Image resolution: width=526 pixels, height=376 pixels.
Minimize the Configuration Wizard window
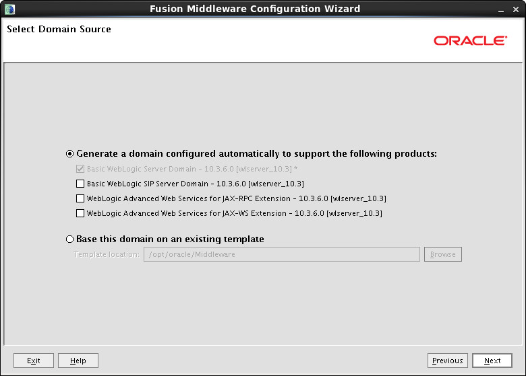(501, 10)
